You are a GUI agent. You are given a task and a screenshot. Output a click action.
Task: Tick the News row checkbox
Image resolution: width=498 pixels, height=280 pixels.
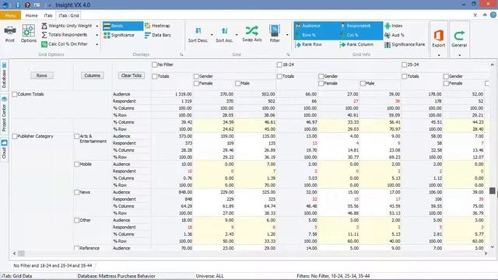click(76, 192)
